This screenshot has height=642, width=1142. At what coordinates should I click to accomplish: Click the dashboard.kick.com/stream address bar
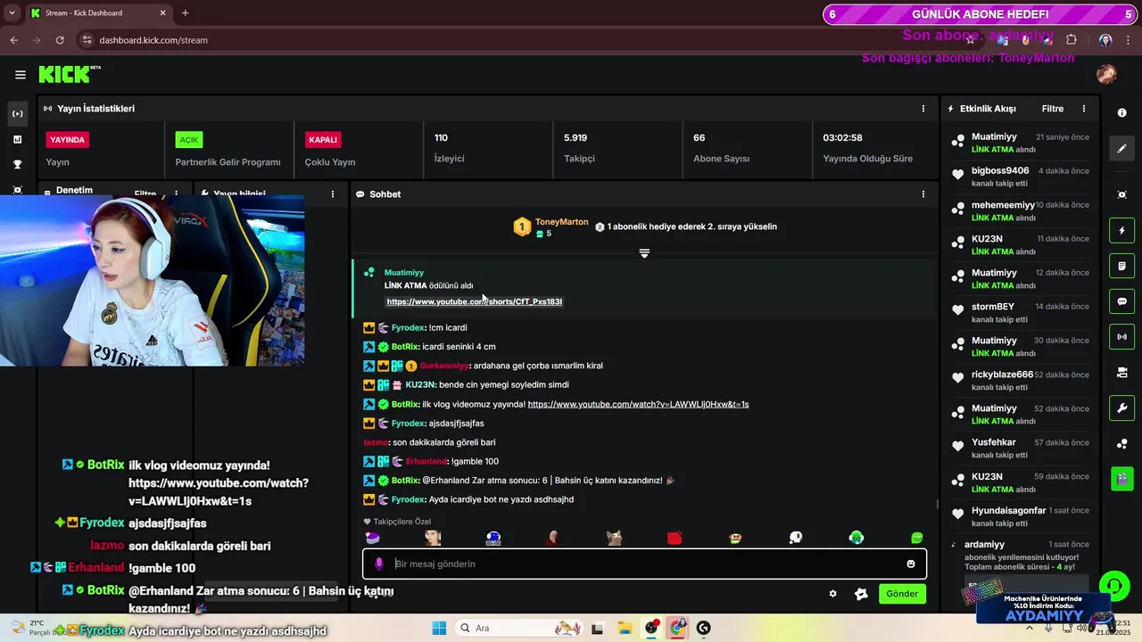coord(153,40)
